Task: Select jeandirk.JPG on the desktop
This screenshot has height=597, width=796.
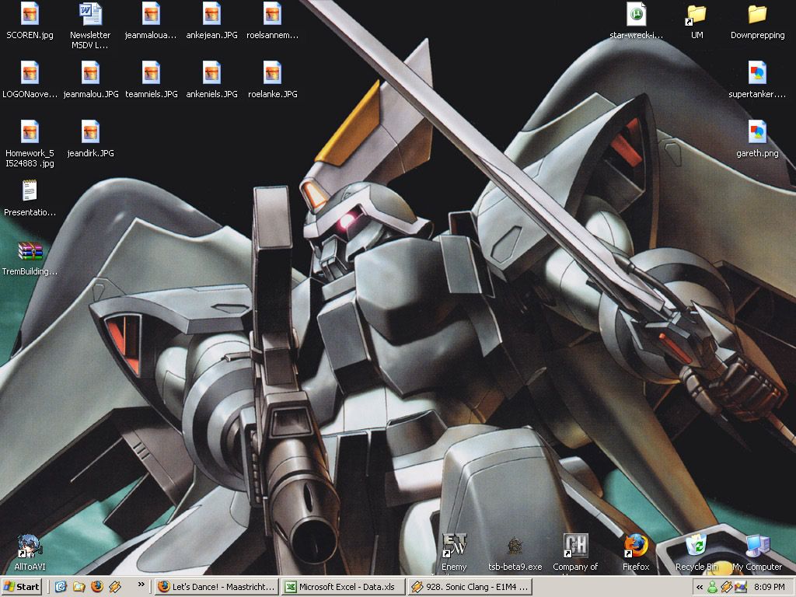Action: point(90,138)
